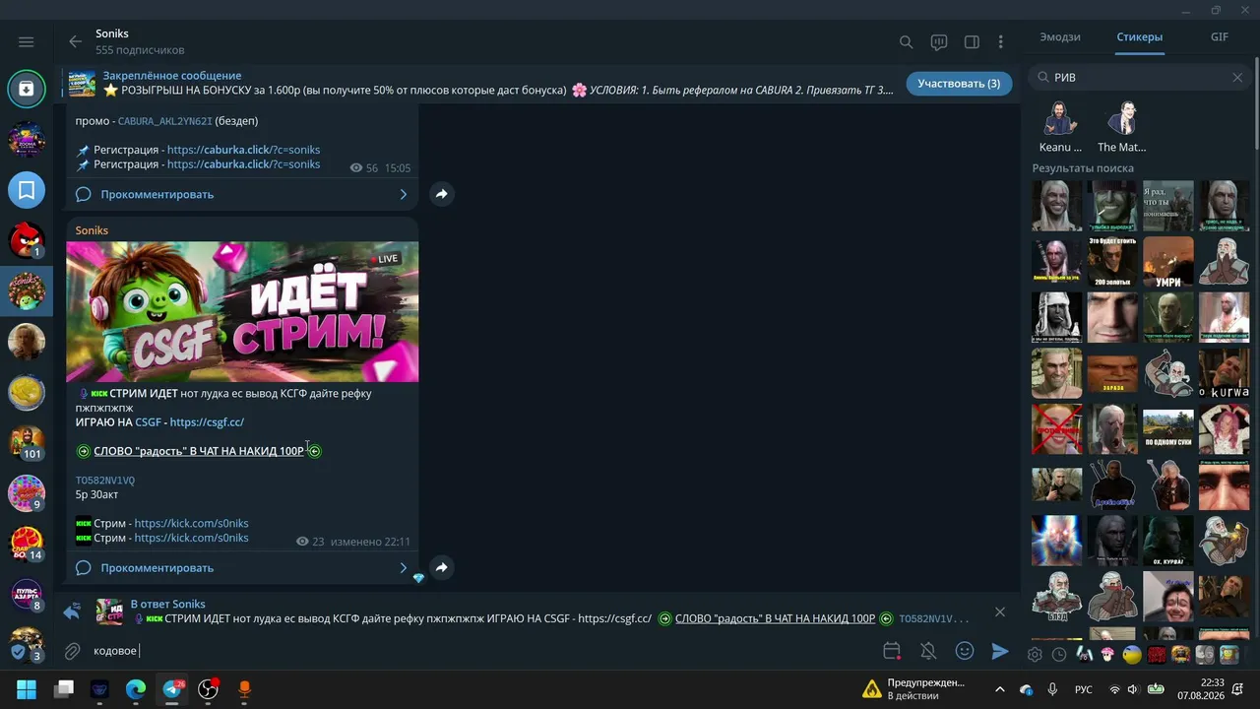Open the caburka.click link on the first Регистрация line
Screen dimensions: 1260x709
tap(243, 150)
